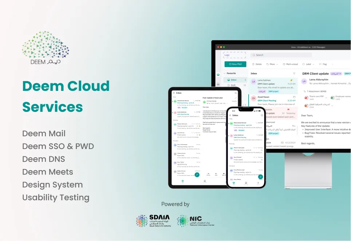Click the Search field in desktop mail
351x241 pixels.
tap(281, 55)
